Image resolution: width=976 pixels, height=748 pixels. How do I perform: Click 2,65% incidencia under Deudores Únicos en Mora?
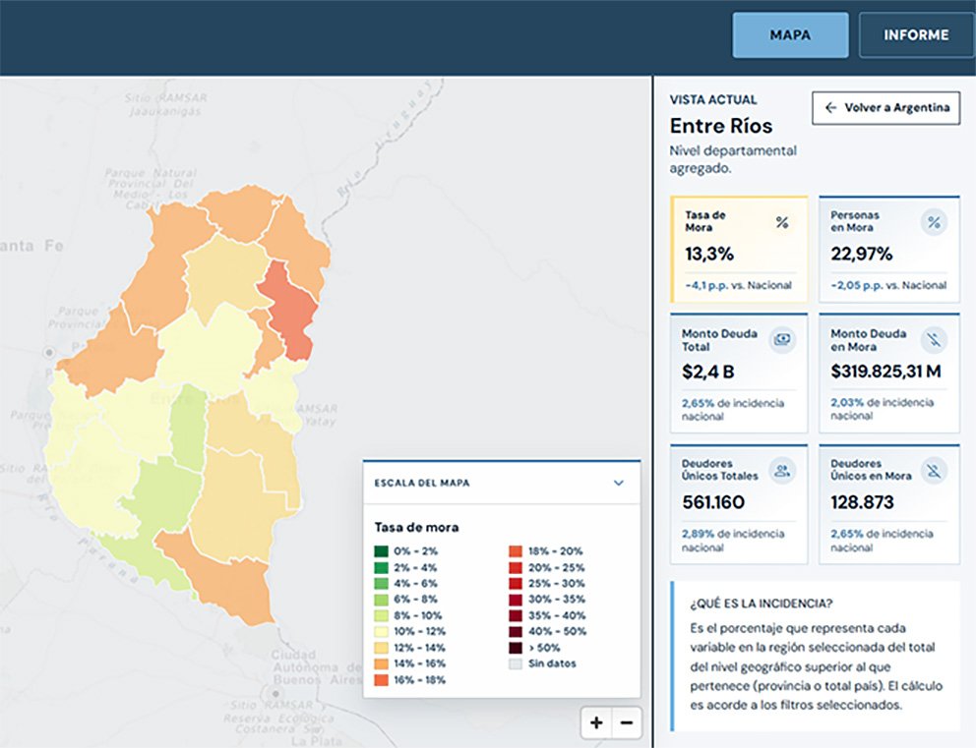click(882, 541)
